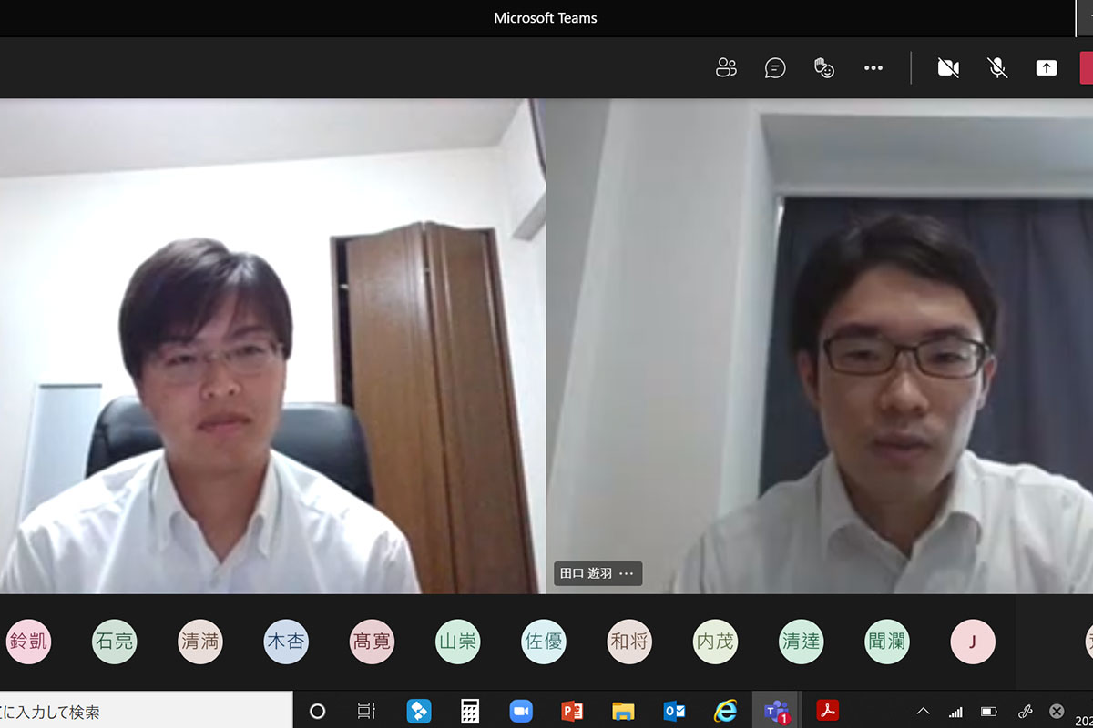Turn the camera on
This screenshot has width=1093, height=728.
[x=948, y=68]
